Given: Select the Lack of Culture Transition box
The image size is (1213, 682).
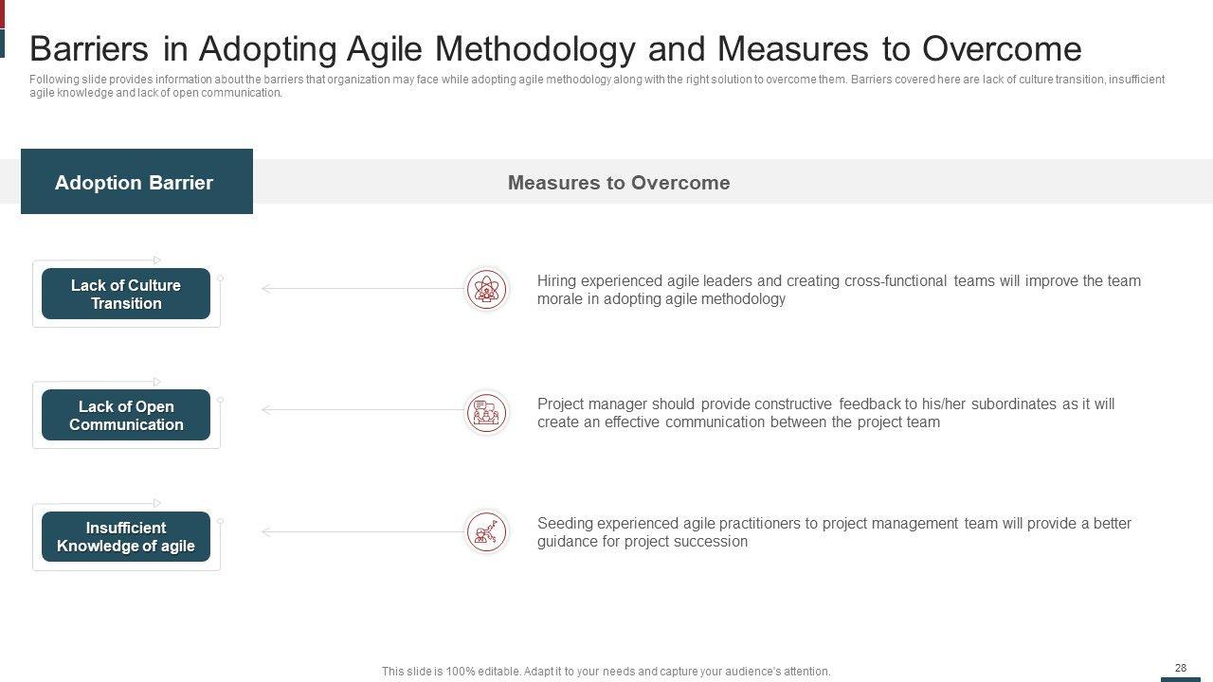Looking at the screenshot, I should [x=126, y=295].
